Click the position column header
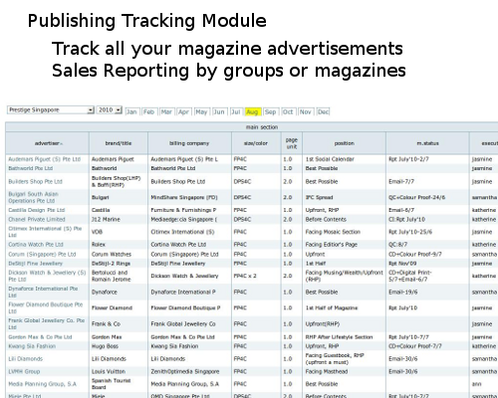498x398 pixels. (x=344, y=143)
